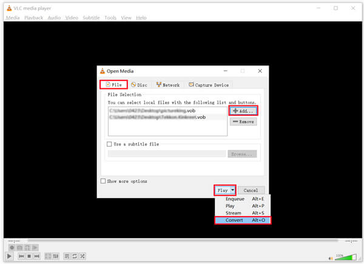Minimize the Open Media dialog
The height and width of the screenshot is (264, 364).
[226, 71]
